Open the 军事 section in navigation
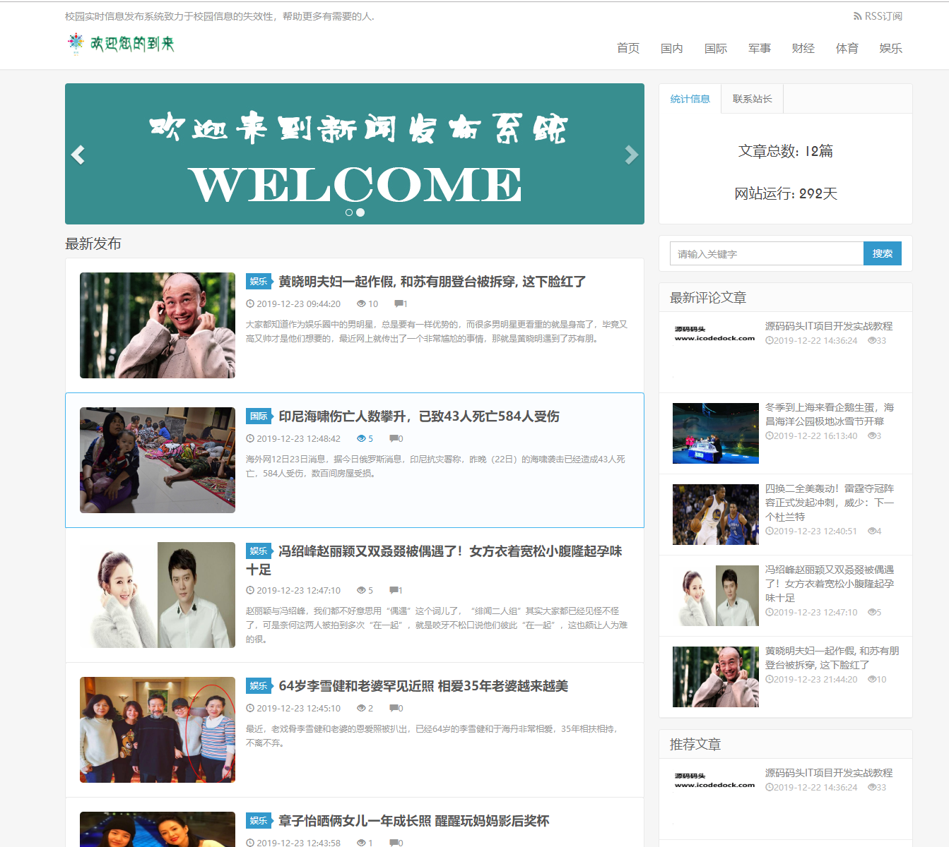The image size is (949, 847). [x=759, y=48]
